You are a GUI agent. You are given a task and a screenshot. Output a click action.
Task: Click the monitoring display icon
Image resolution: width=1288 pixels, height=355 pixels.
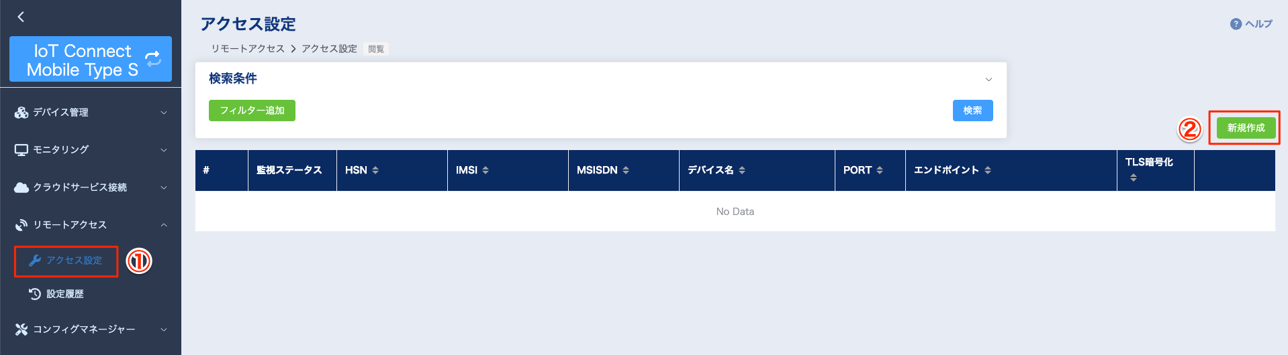(21, 150)
